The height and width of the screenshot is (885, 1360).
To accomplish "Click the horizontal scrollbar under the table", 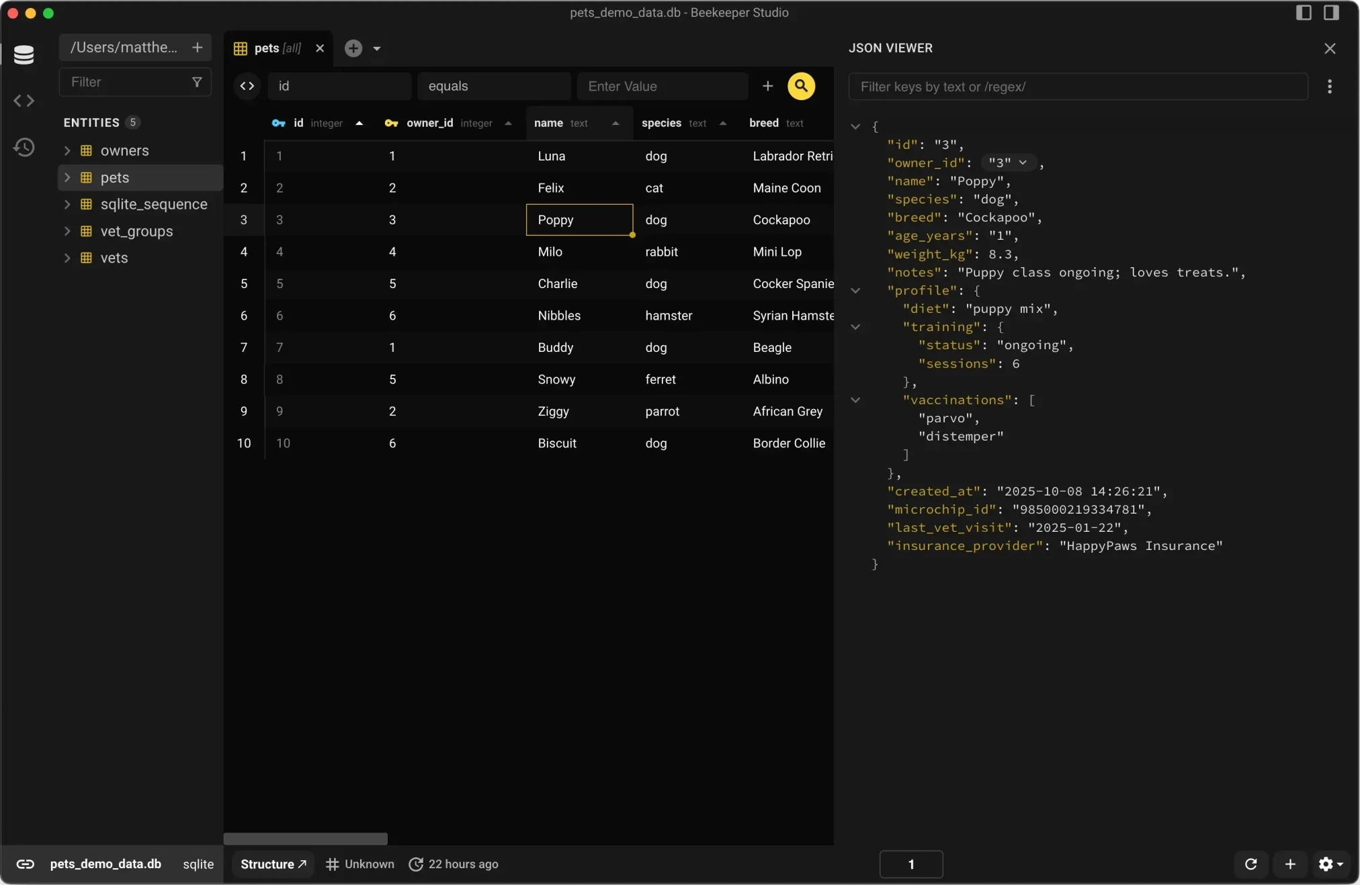I will 306,839.
